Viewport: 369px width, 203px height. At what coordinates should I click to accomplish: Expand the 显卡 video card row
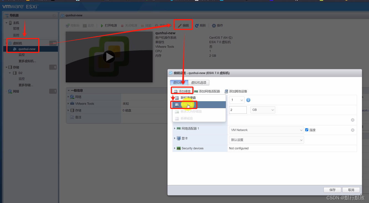[175, 138]
